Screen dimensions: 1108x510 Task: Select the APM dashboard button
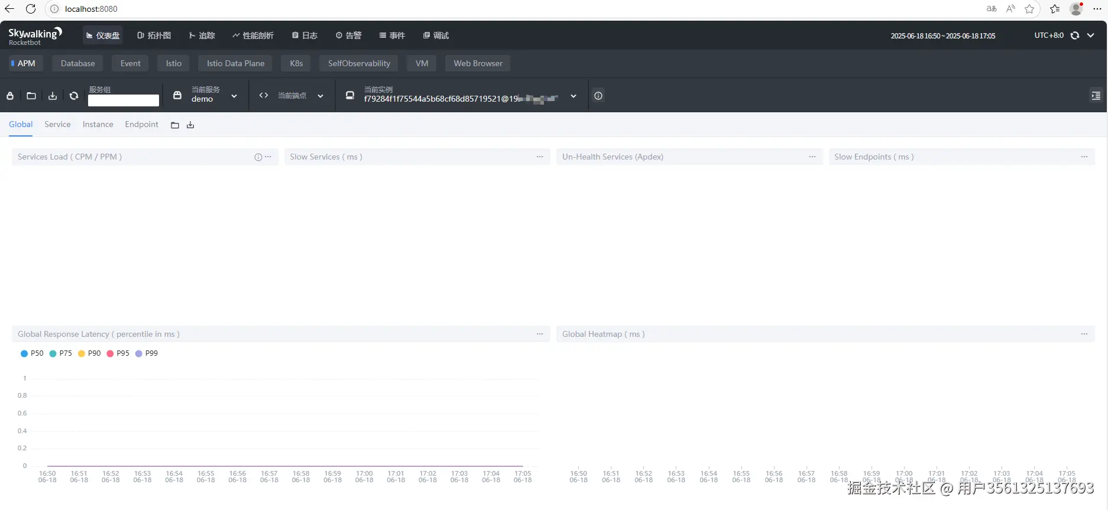[25, 63]
